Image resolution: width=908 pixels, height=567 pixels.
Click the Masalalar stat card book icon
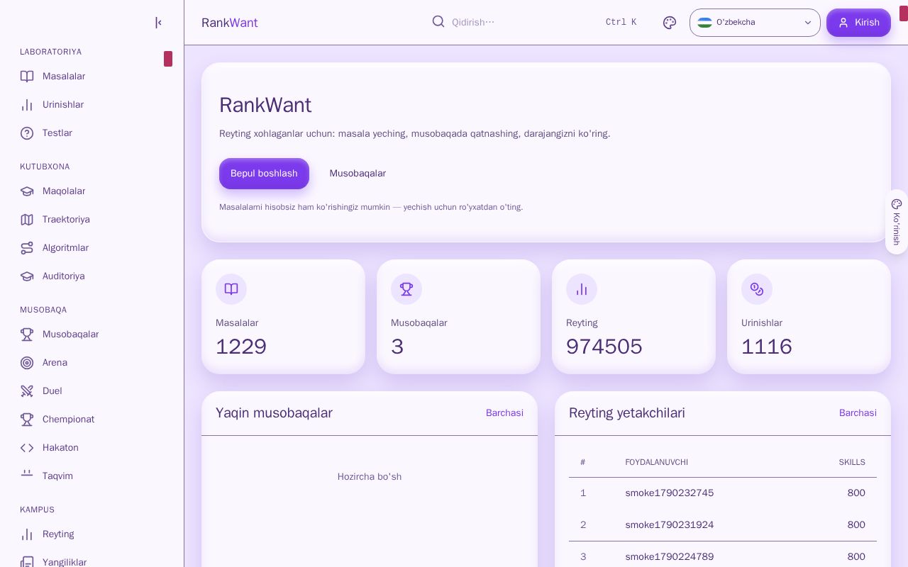click(231, 289)
